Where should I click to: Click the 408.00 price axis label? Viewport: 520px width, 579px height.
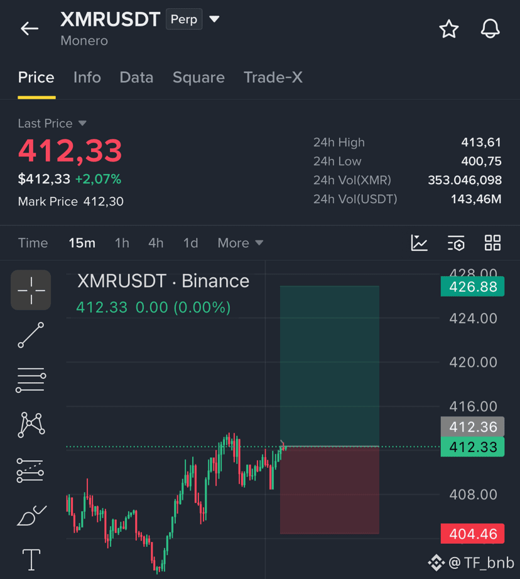473,494
